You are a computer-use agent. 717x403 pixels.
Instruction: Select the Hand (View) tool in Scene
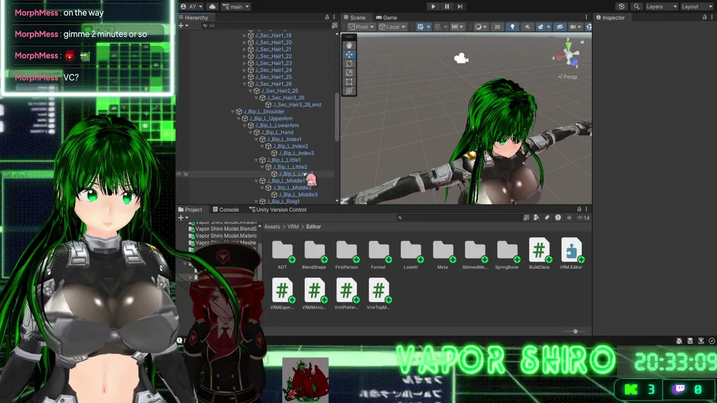coord(349,45)
